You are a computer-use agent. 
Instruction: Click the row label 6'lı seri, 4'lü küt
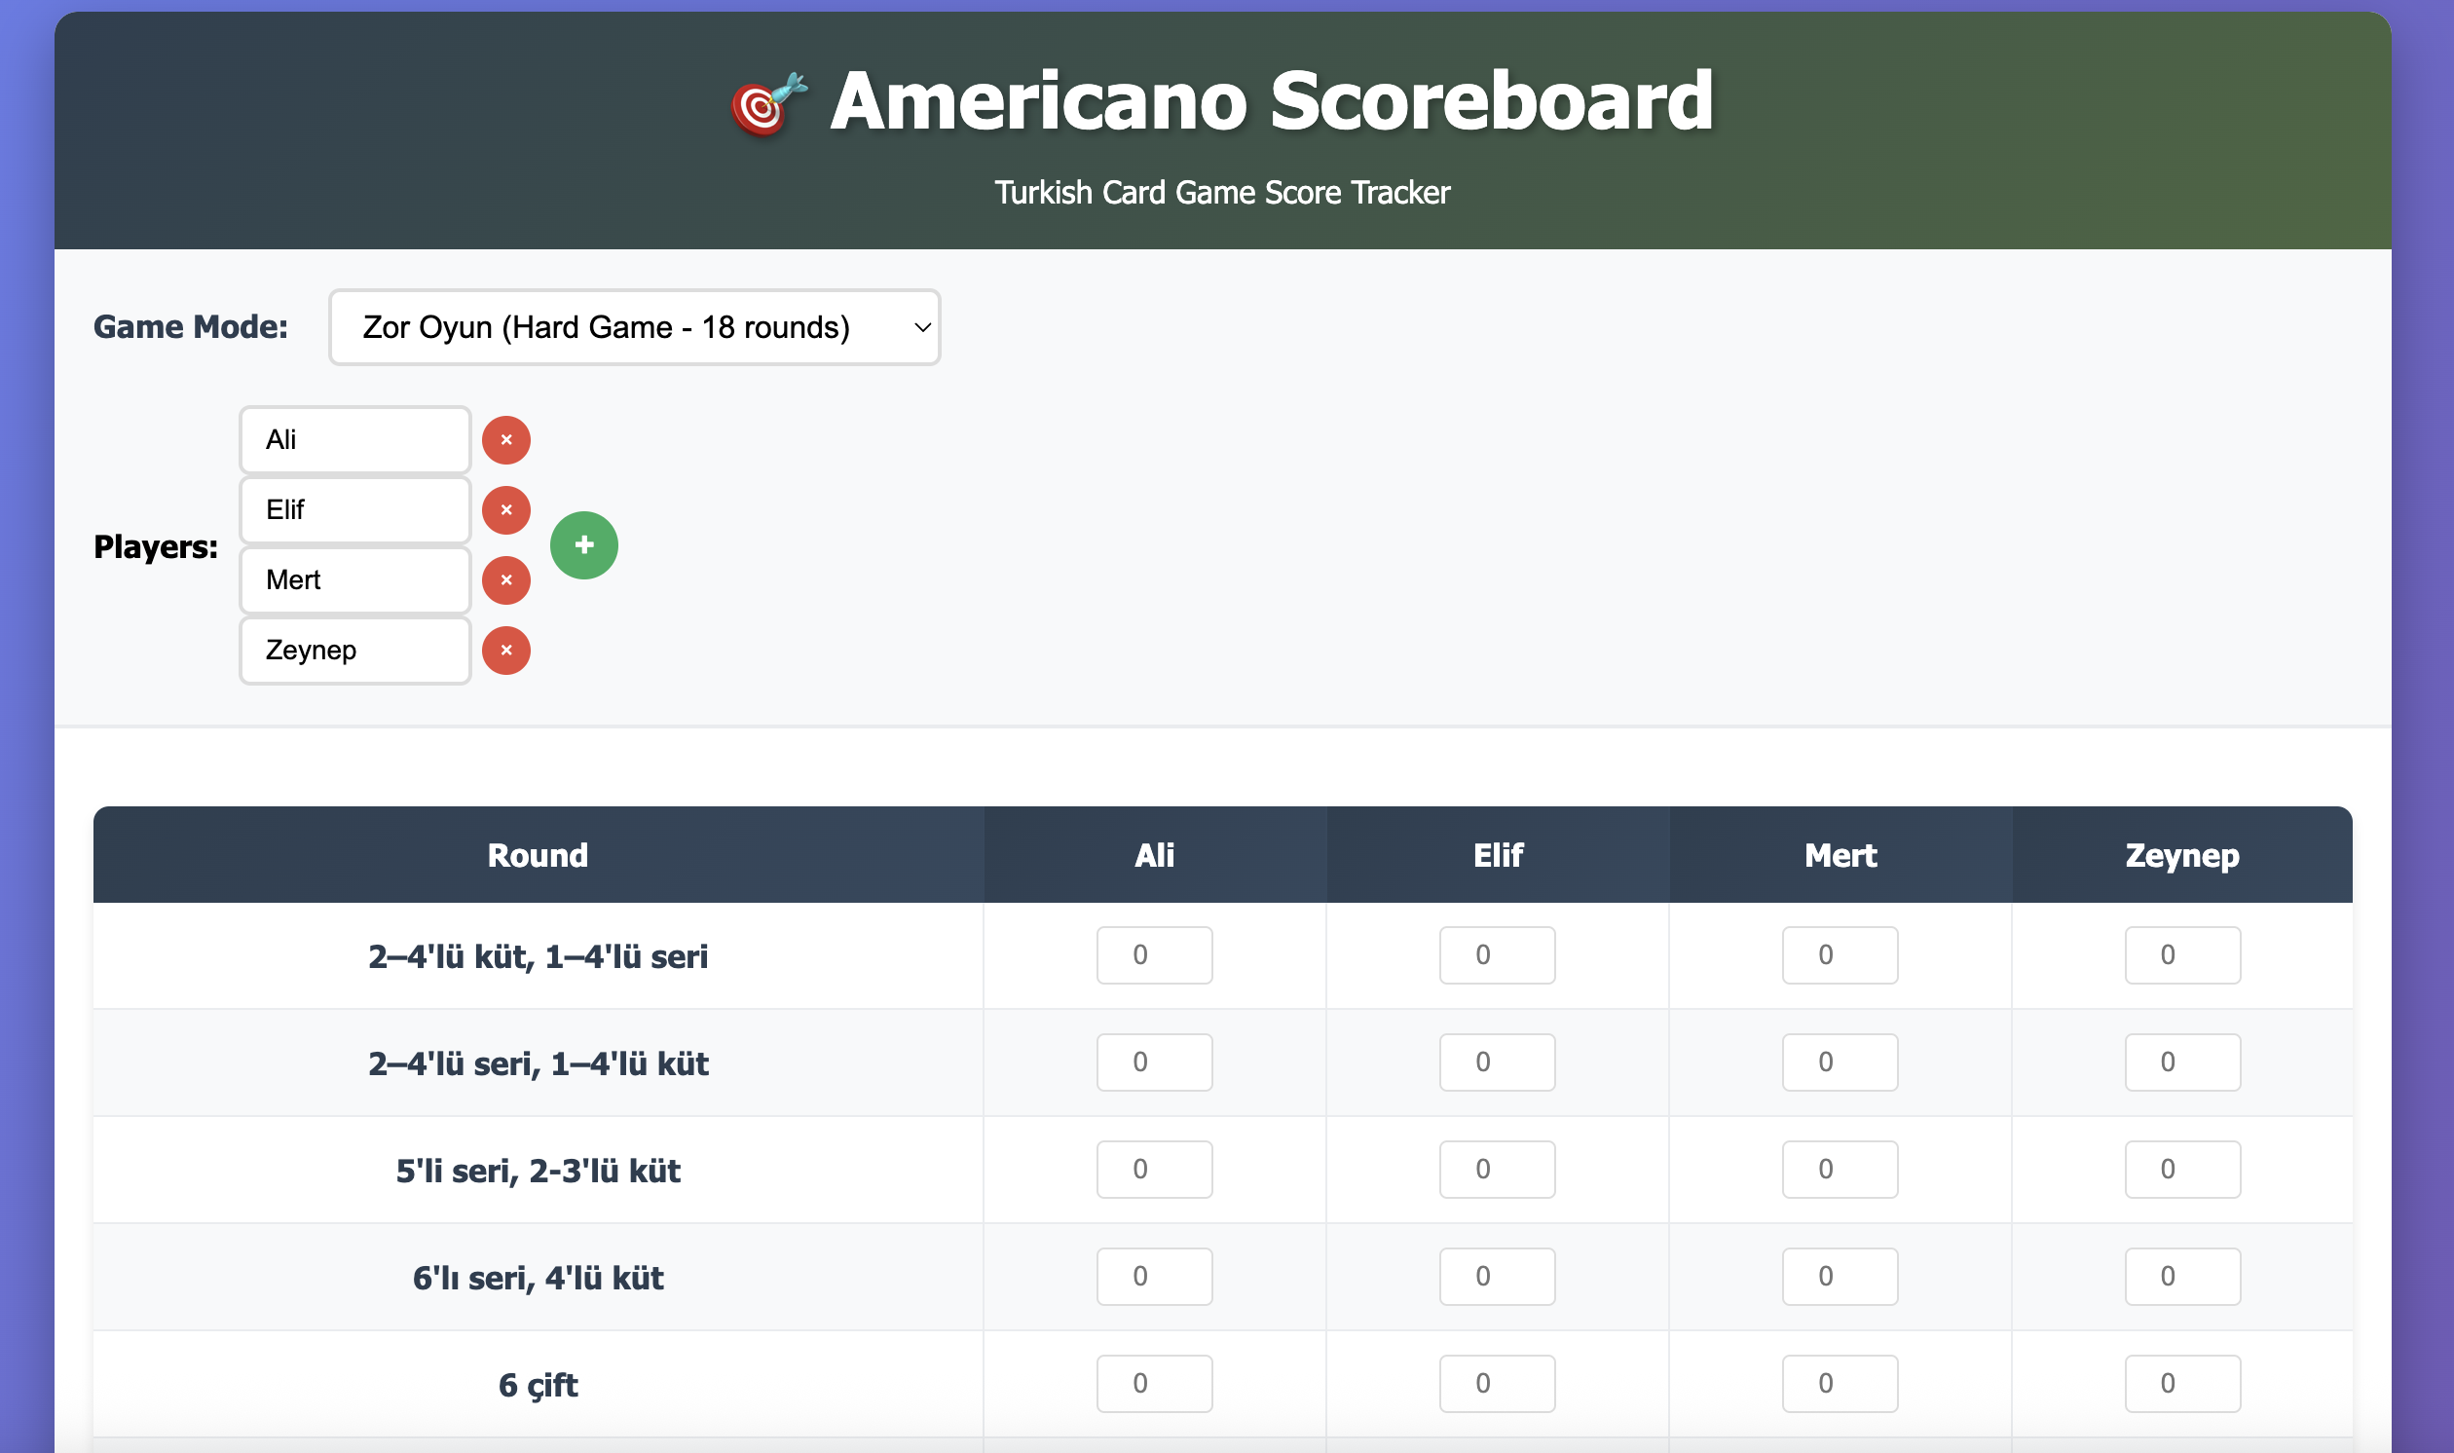coord(538,1277)
